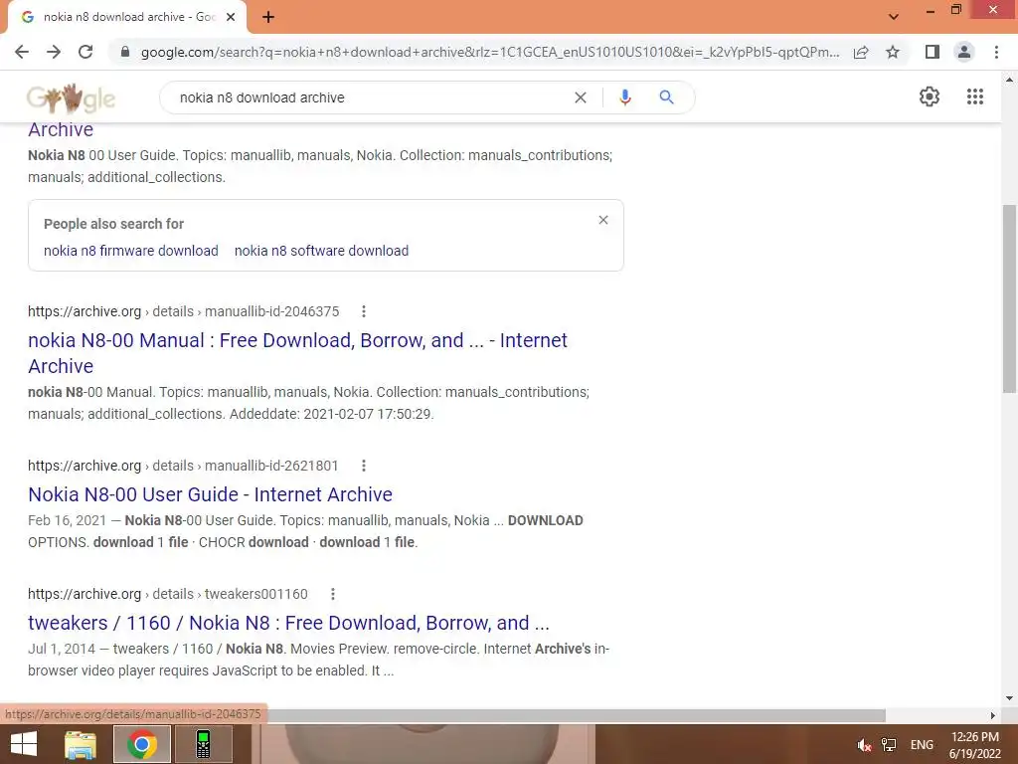Open Chrome side panel
This screenshot has width=1018, height=764.
click(933, 52)
